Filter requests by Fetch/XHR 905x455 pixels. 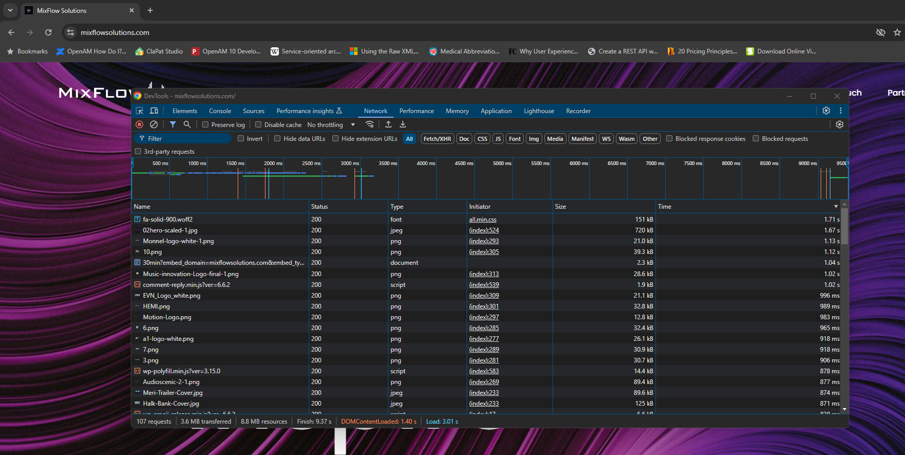437,139
